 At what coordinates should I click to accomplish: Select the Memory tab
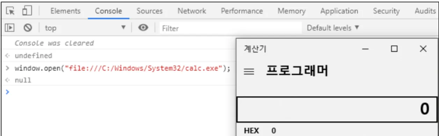tap(291, 11)
